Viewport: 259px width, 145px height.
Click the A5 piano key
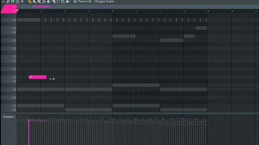(8, 40)
